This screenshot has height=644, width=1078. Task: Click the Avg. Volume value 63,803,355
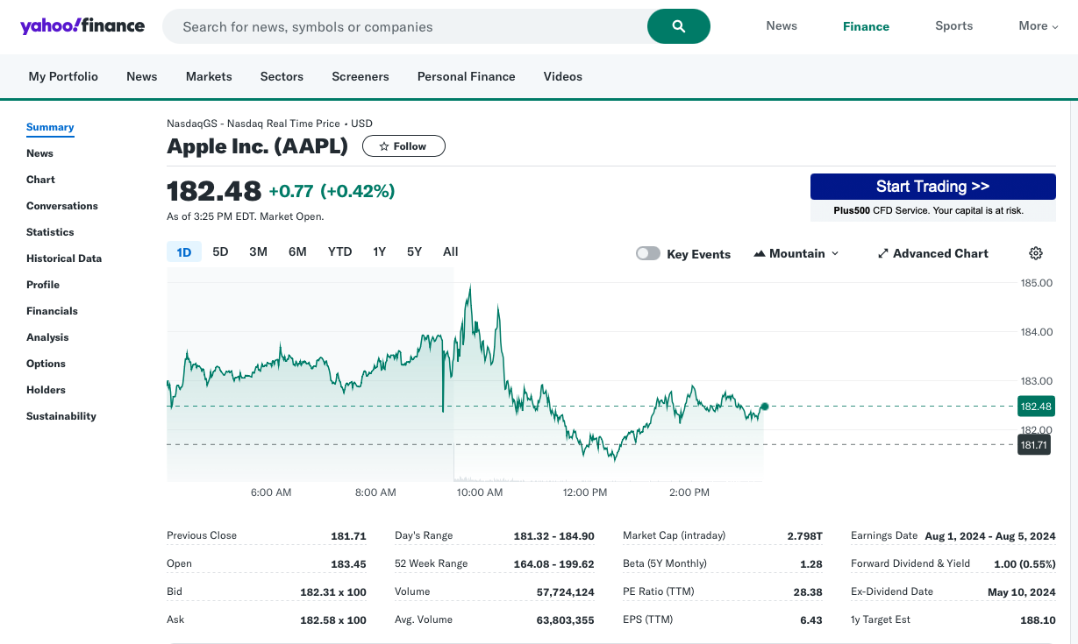(x=565, y=620)
